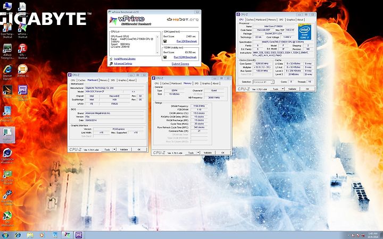Expand the Processor #1 selection dropdown
383x239 pixels.
(x=263, y=82)
